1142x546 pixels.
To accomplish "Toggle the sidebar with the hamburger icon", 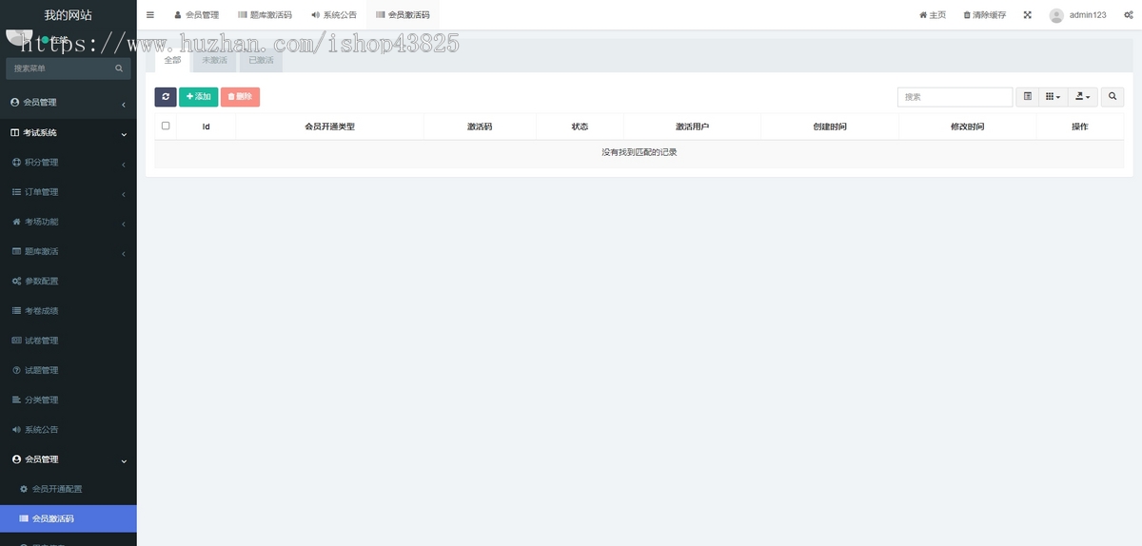I will click(150, 15).
